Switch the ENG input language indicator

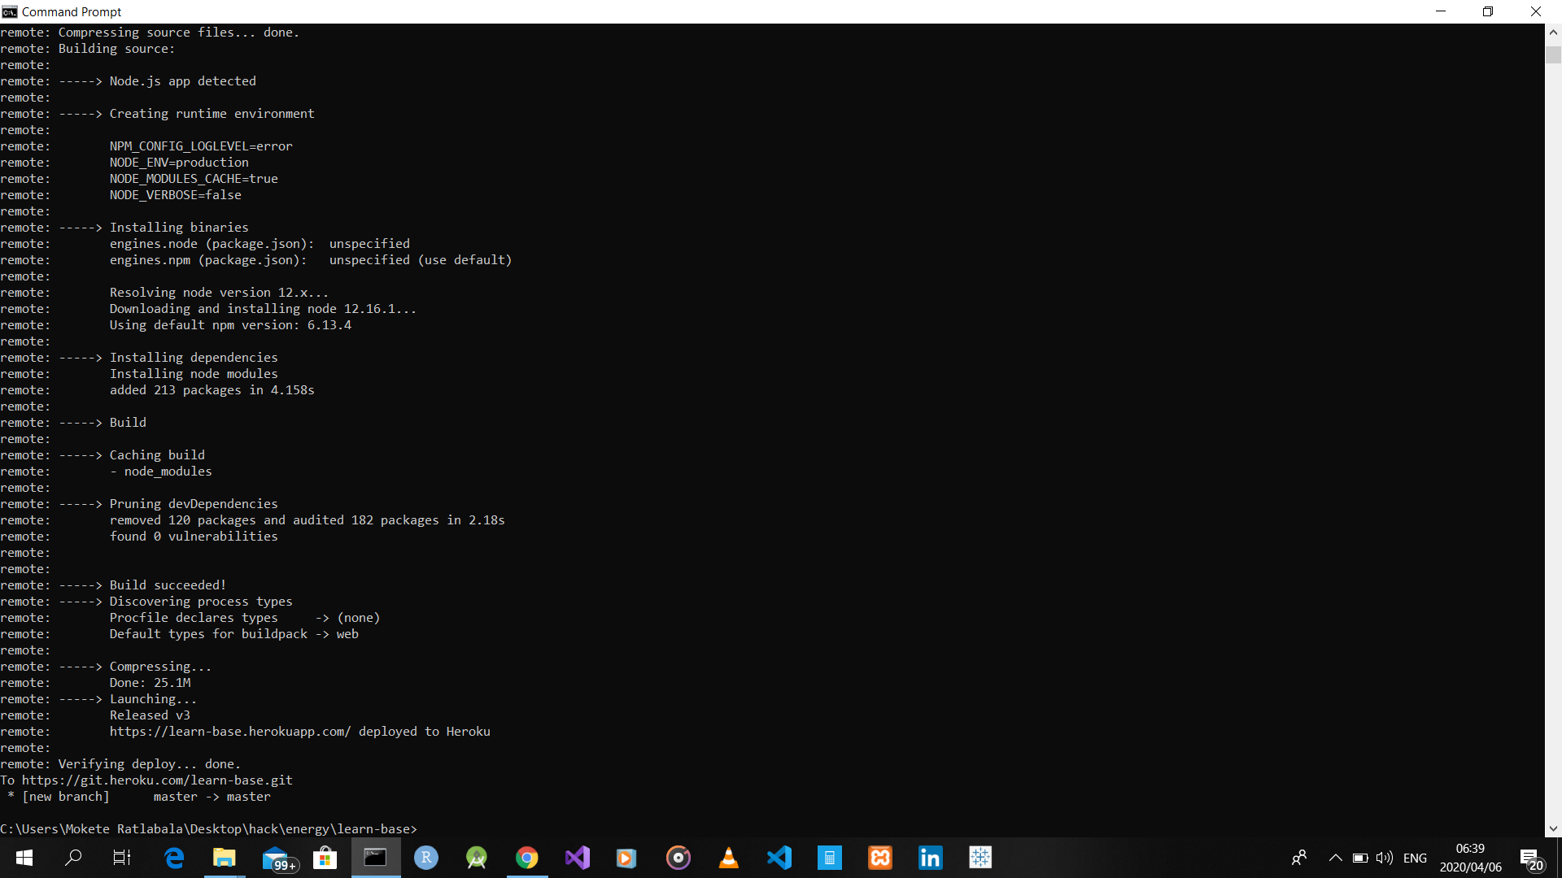(x=1415, y=858)
